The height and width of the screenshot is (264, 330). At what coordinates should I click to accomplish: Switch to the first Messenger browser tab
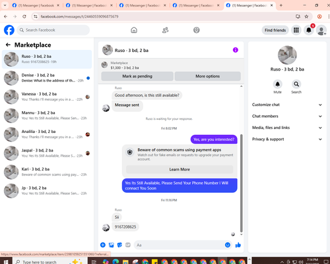click(35, 5)
